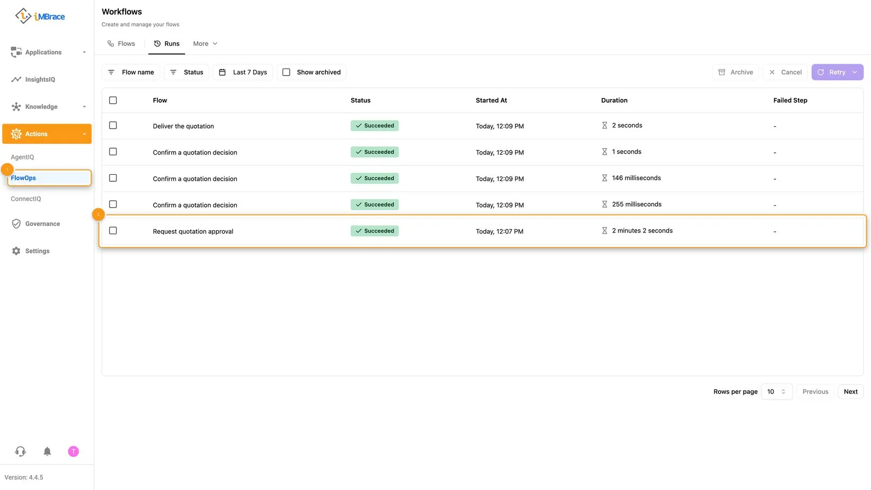Screen dimensions: 871x490
Task: Check the row with 255 milliseconds duration
Action: click(x=113, y=204)
